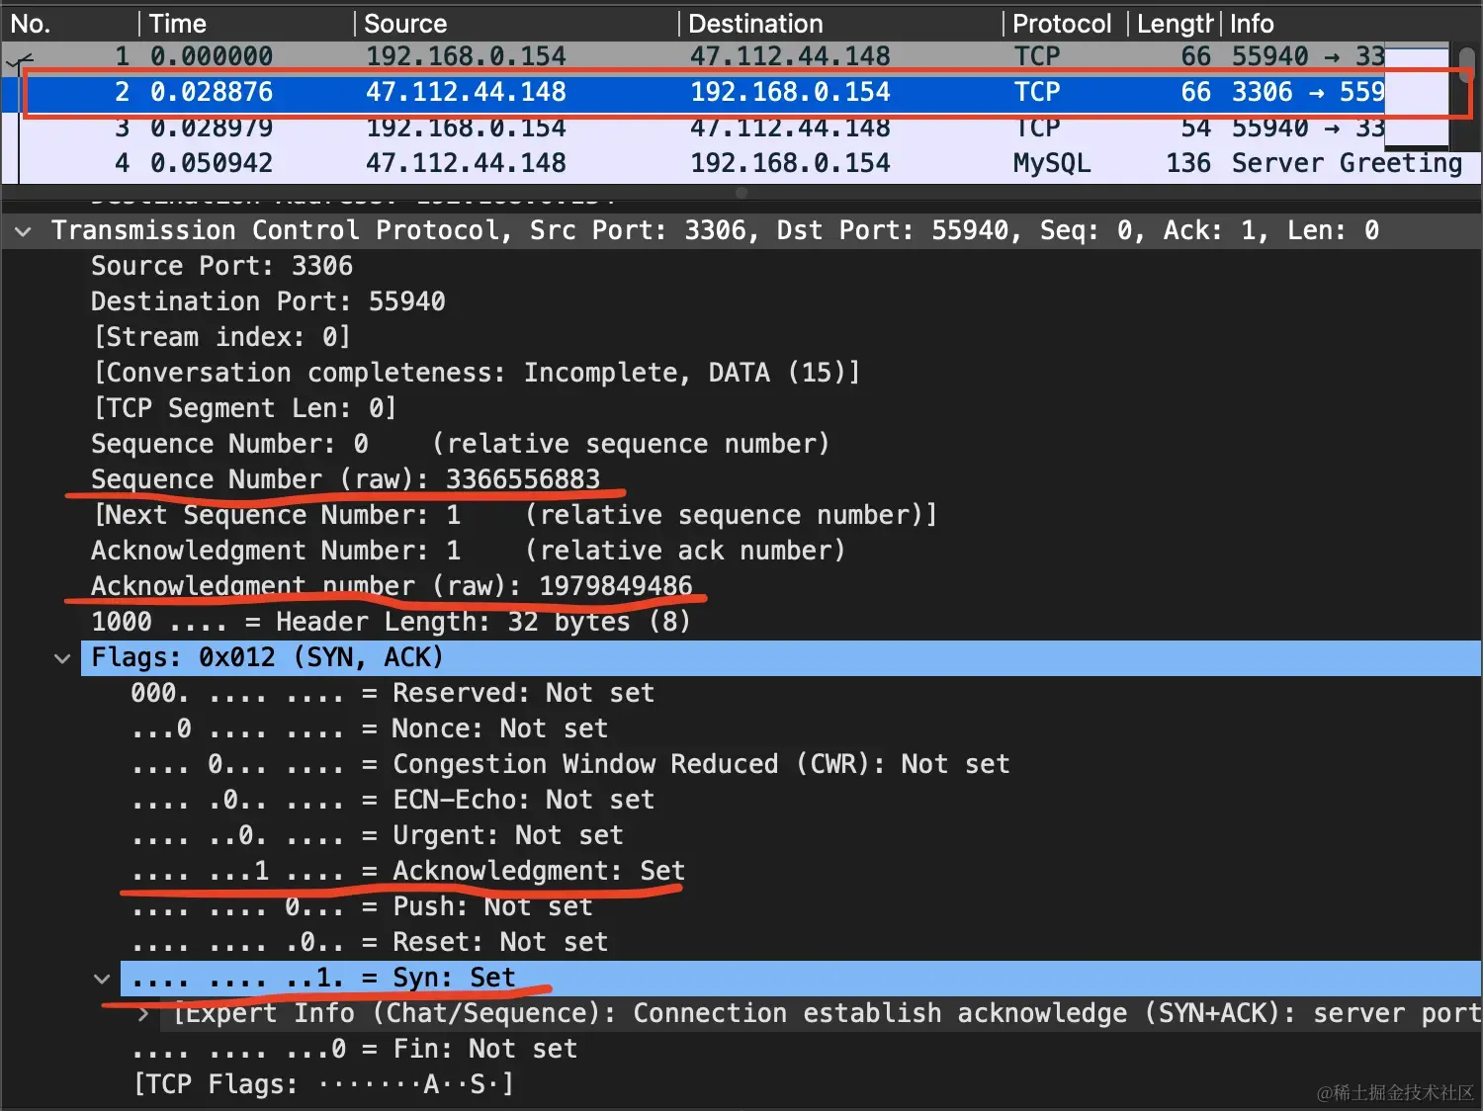Click the Info column header
This screenshot has height=1111, width=1483.
[1351, 23]
